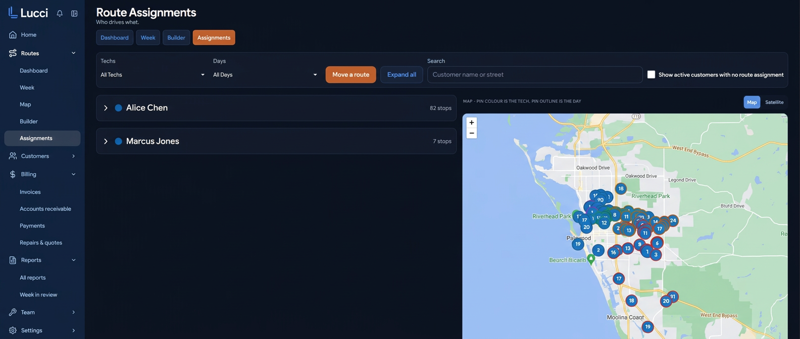Click map pin 6
This screenshot has width=800, height=339.
[x=657, y=243]
